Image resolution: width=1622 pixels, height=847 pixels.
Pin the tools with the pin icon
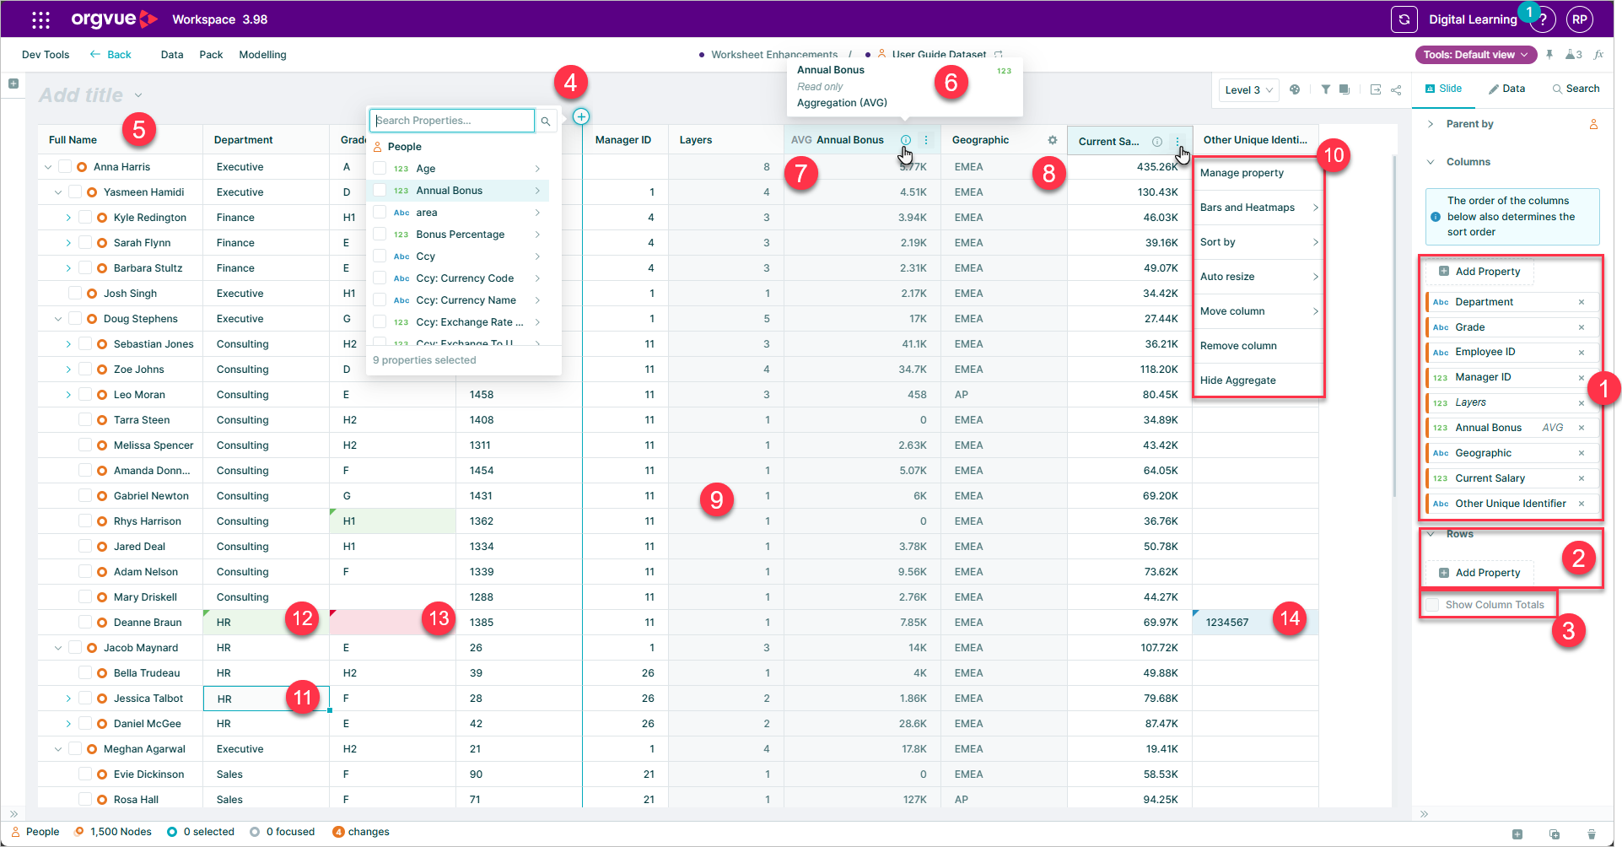coord(1549,55)
